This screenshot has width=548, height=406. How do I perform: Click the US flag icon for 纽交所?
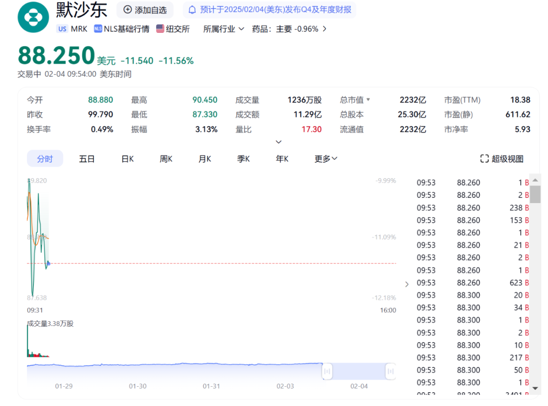pyautogui.click(x=160, y=29)
